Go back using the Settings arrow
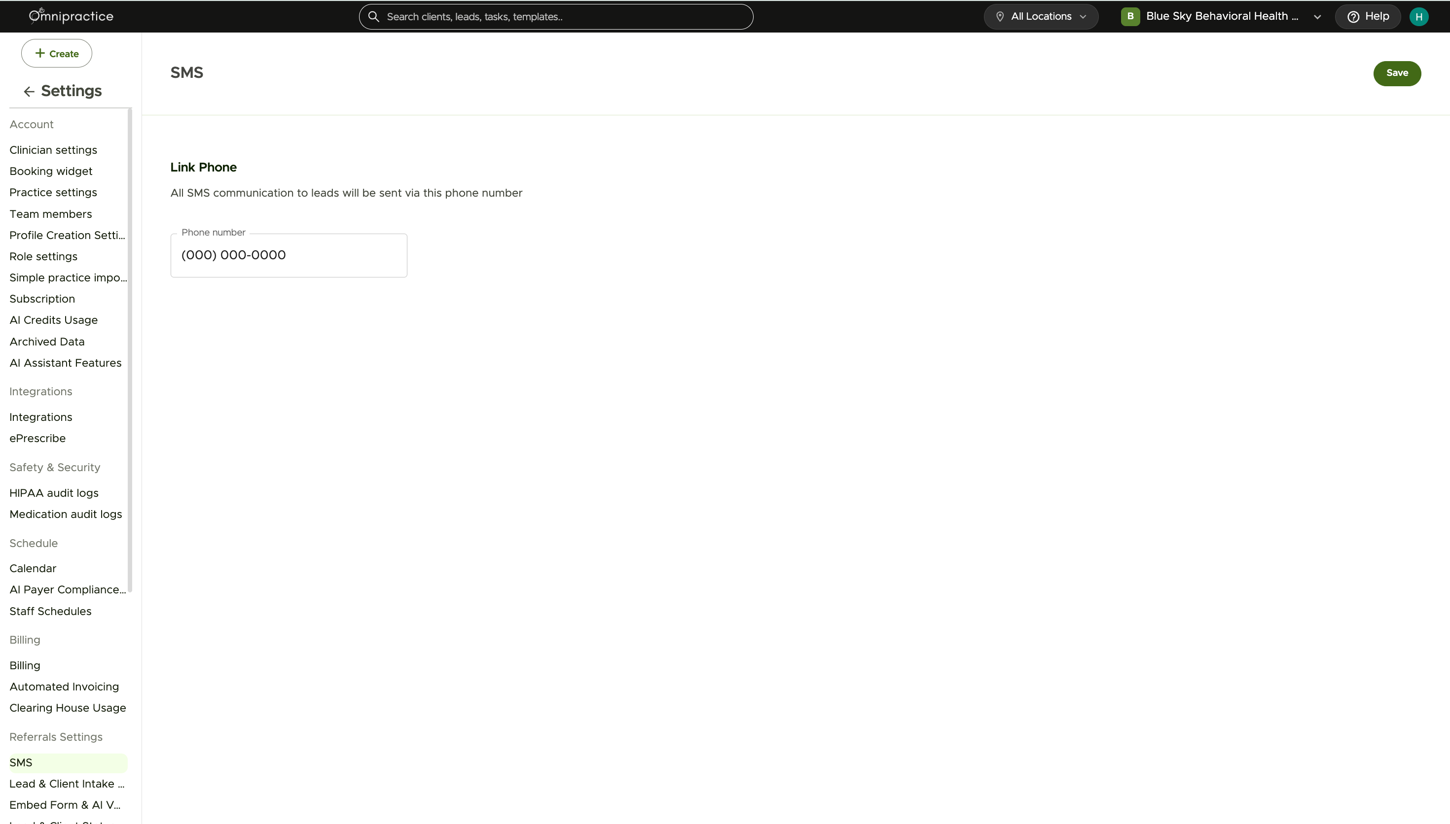The image size is (1450, 824). pos(29,92)
